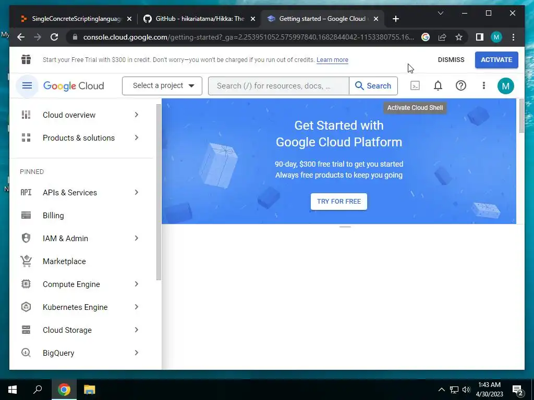The image size is (534, 400).
Task: Open the main navigation hamburger menu
Action: tap(27, 86)
